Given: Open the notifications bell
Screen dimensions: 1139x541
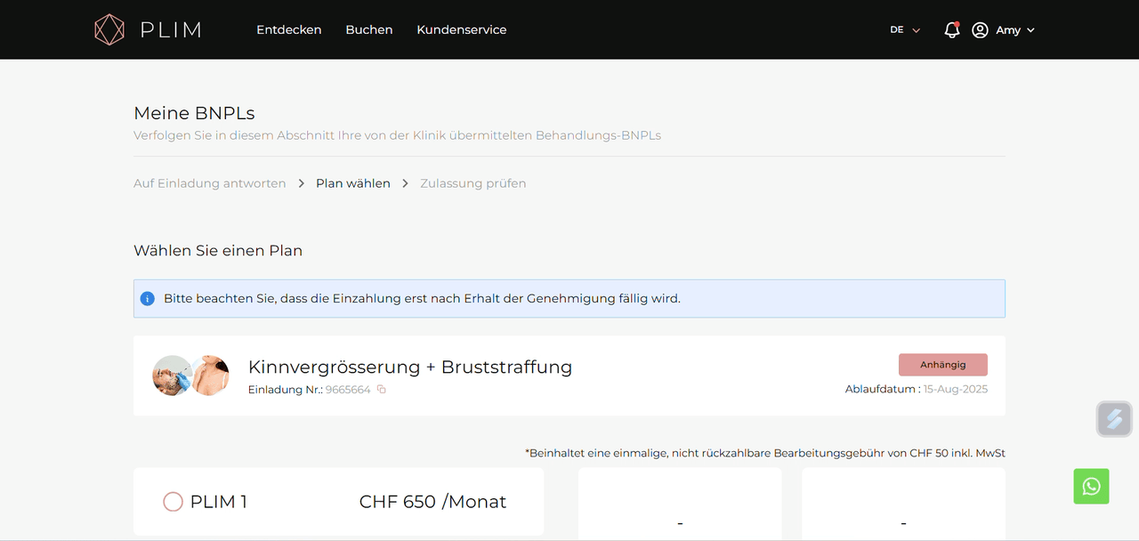Looking at the screenshot, I should (x=952, y=30).
